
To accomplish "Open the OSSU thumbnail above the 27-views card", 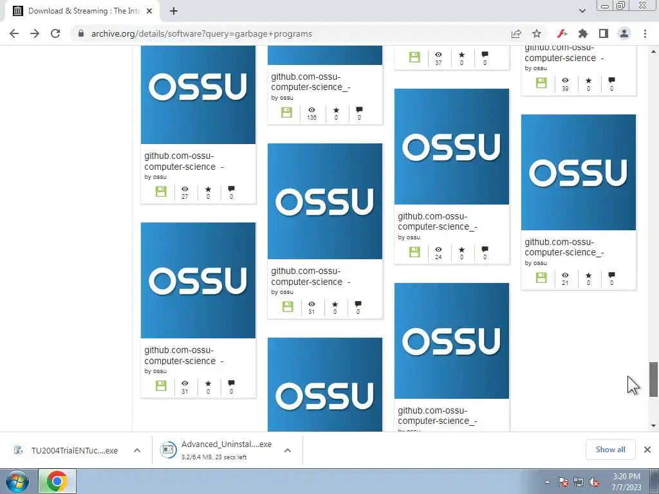I will [x=198, y=95].
